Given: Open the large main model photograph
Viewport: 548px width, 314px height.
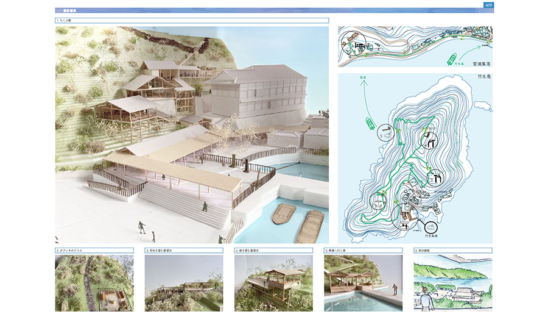Looking at the screenshot, I should [x=192, y=134].
